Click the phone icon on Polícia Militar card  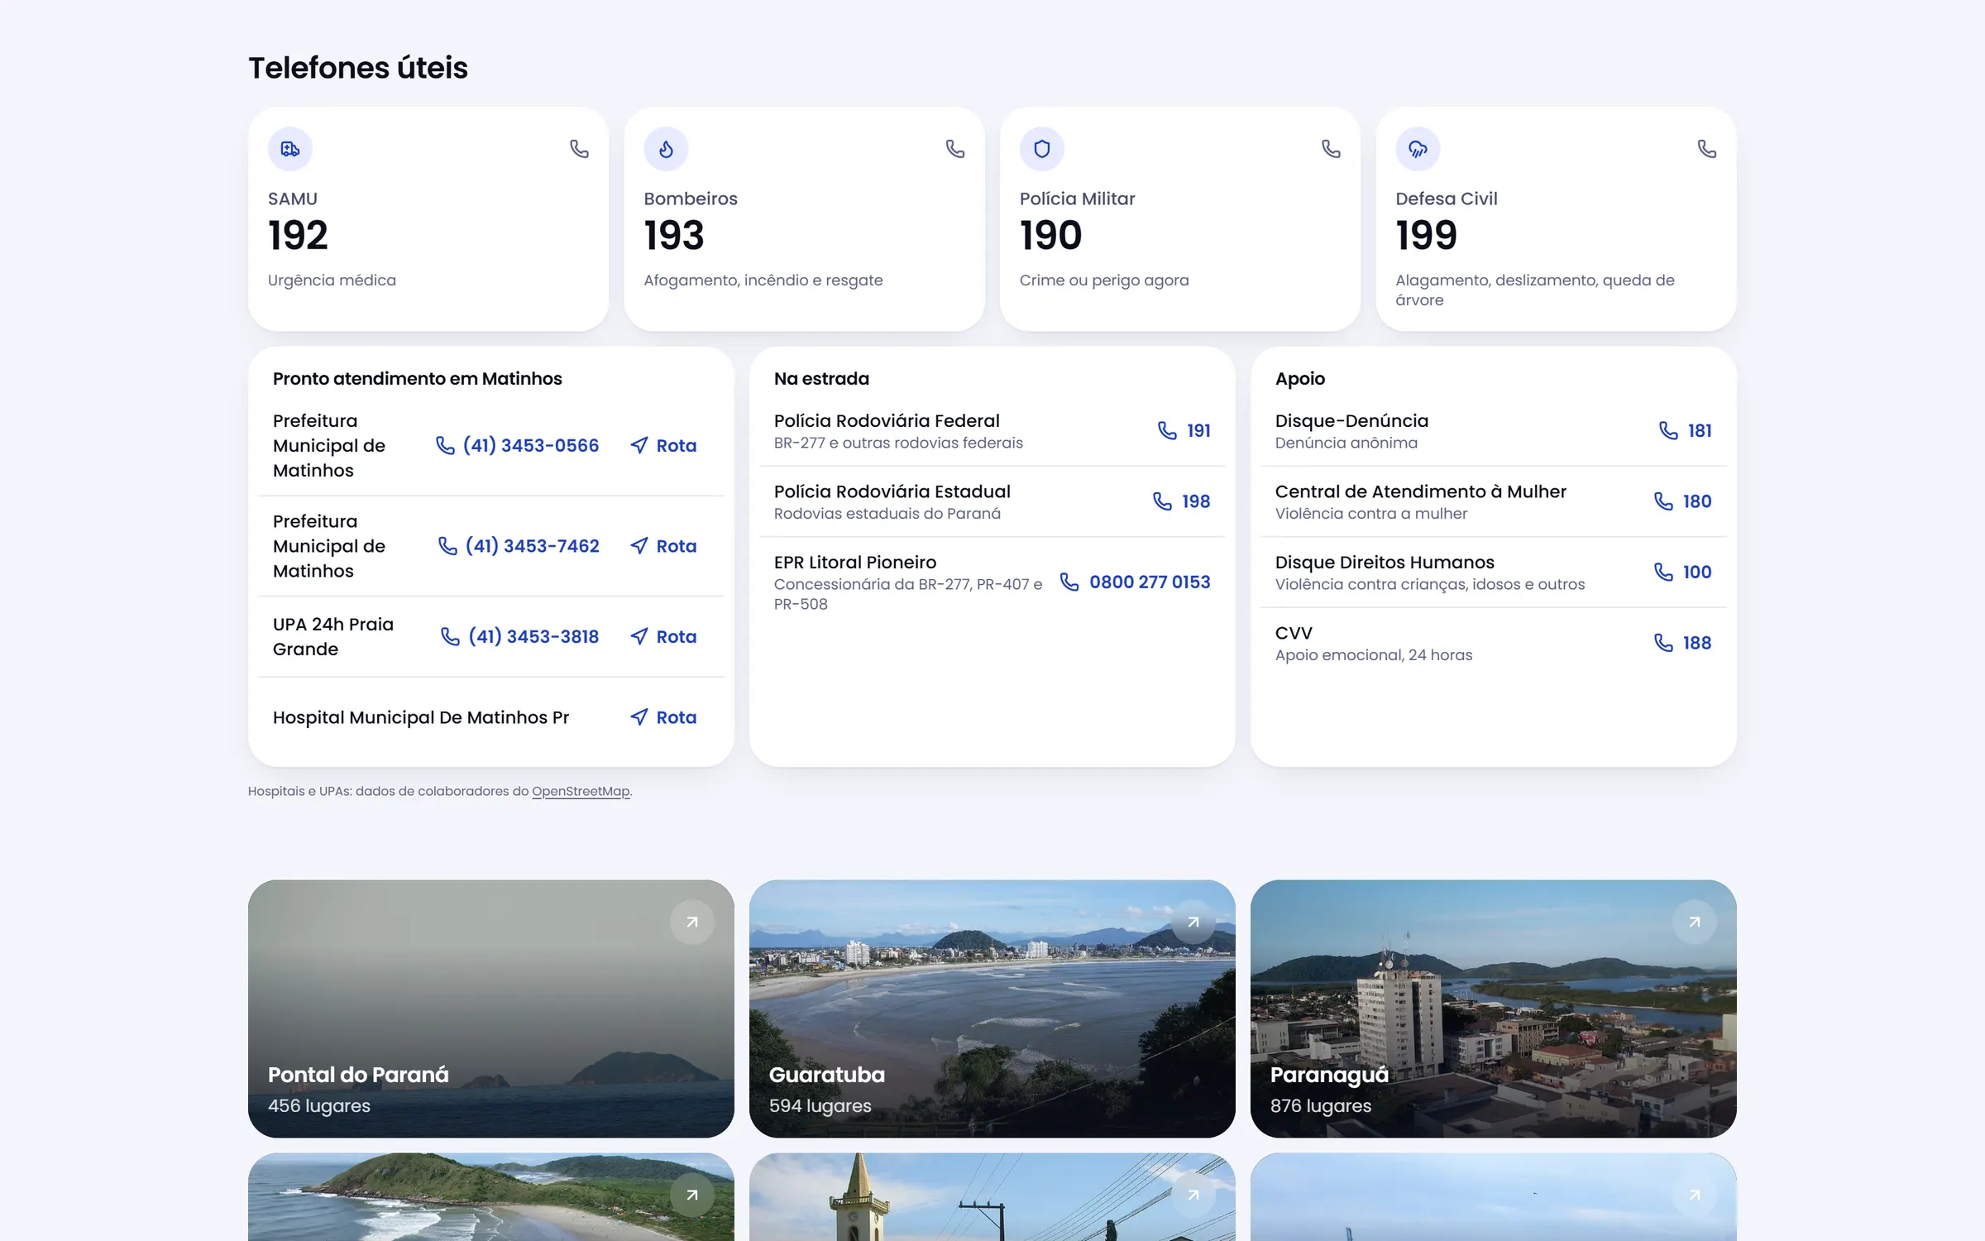click(1331, 149)
